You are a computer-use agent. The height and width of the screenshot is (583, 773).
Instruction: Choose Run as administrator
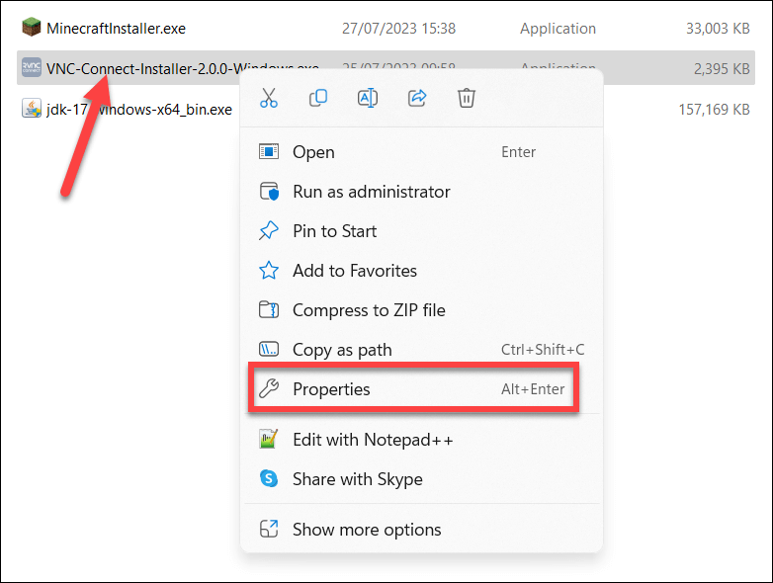point(371,192)
